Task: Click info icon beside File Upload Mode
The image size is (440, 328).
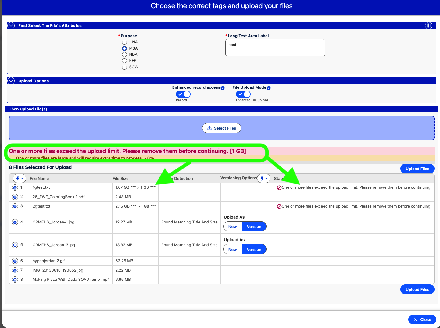Action: [x=269, y=88]
